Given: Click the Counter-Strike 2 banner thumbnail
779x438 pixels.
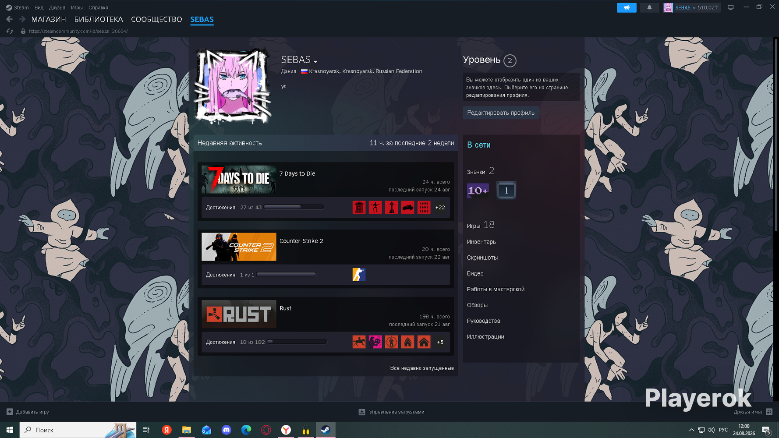Looking at the screenshot, I should pos(239,247).
